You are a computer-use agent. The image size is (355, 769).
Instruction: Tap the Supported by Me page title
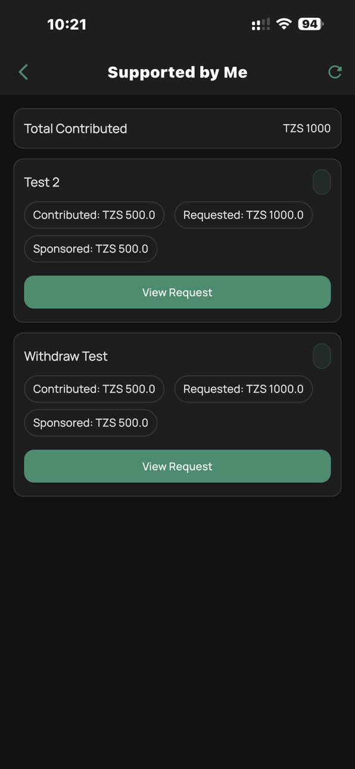[x=177, y=72]
